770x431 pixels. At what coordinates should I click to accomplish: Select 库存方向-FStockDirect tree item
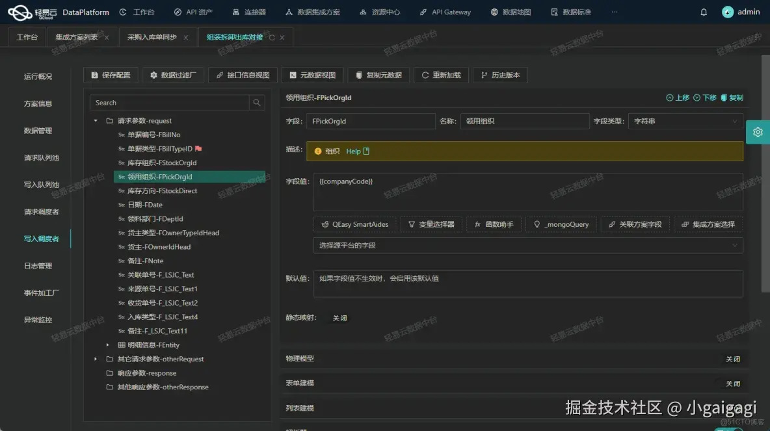(x=189, y=190)
